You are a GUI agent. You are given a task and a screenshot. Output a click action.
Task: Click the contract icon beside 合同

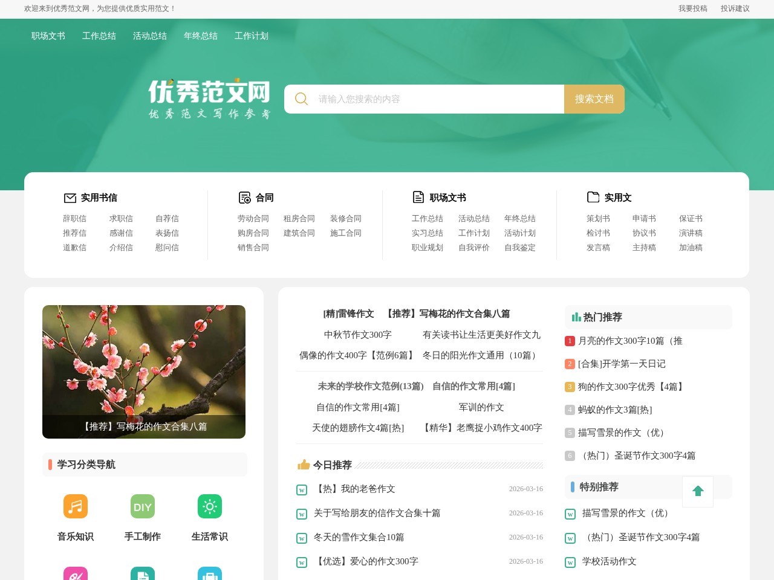point(244,197)
